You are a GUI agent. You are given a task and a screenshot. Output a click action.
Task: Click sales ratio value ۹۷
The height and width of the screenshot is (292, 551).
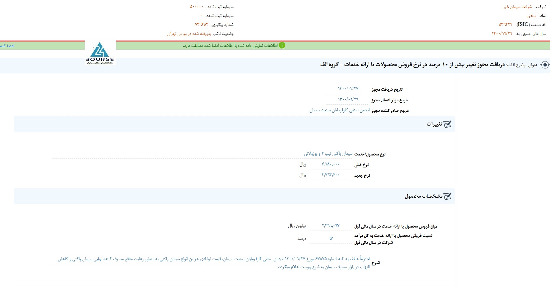click(x=330, y=239)
